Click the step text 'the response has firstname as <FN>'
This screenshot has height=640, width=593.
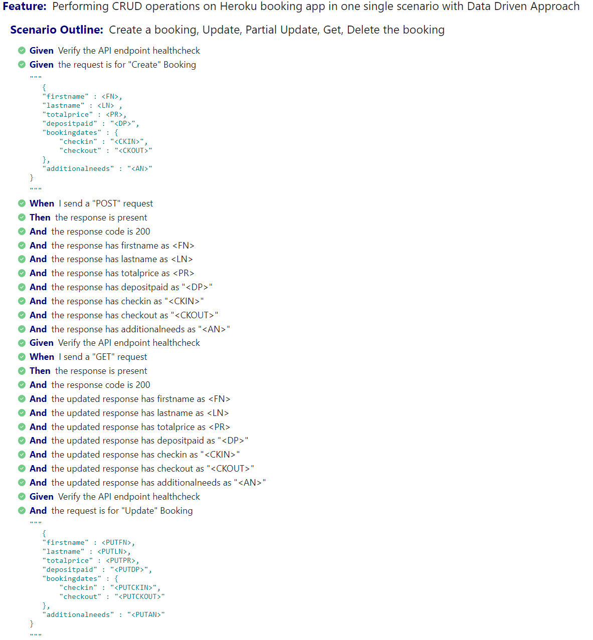click(123, 246)
